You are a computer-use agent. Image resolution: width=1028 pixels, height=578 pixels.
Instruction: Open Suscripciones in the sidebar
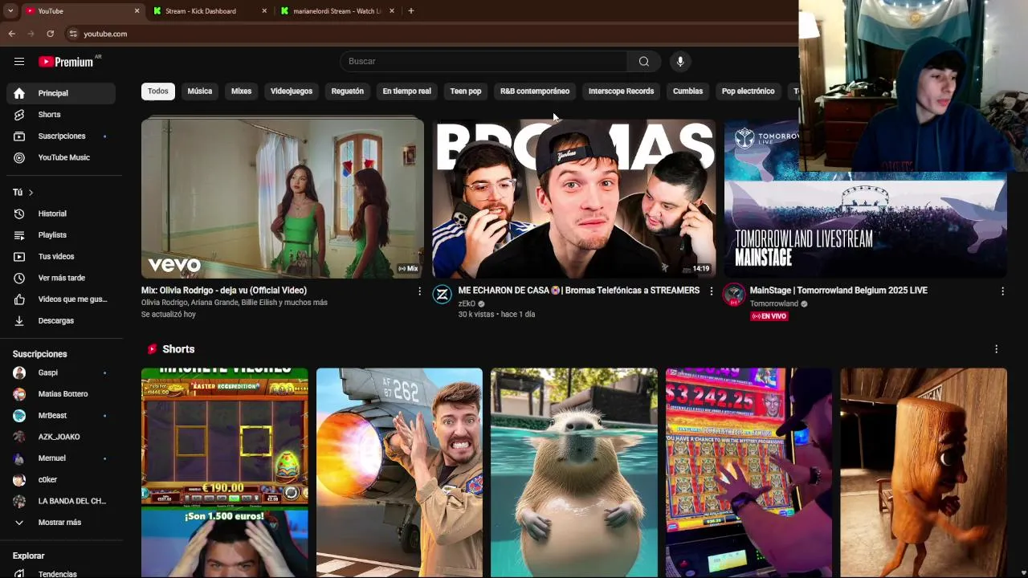61,136
